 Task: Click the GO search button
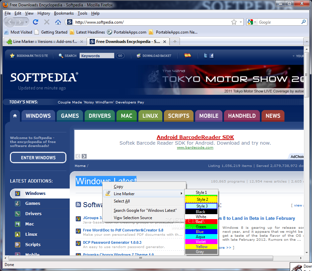click(x=120, y=56)
